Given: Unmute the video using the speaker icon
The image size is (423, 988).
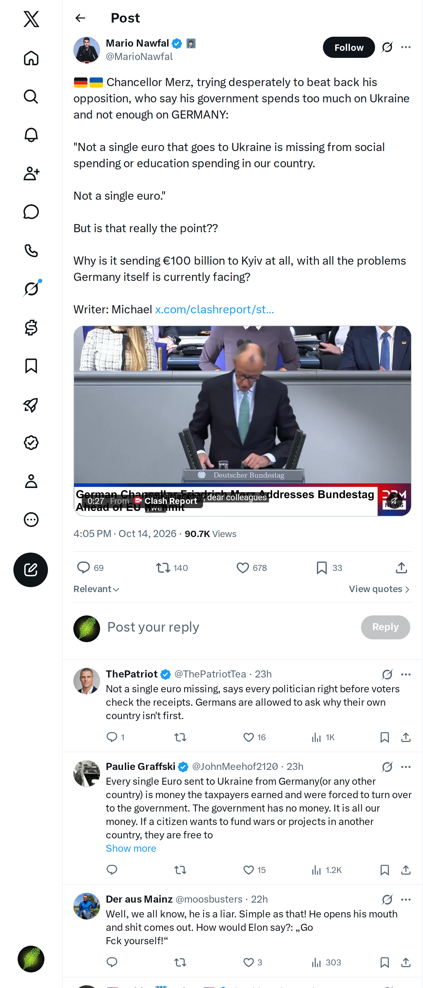Looking at the screenshot, I should (x=394, y=500).
